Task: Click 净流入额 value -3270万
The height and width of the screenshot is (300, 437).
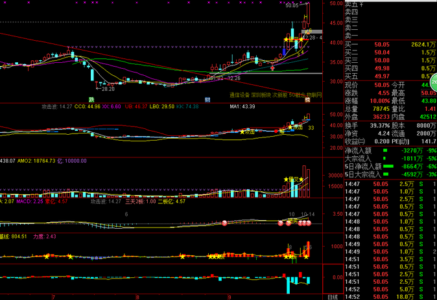Action: tap(412, 151)
